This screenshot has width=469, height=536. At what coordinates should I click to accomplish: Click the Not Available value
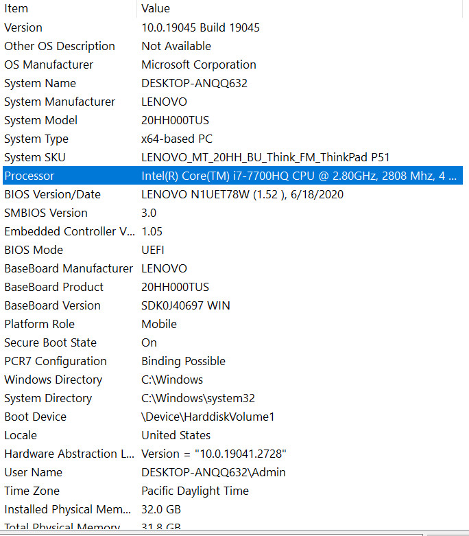click(176, 46)
